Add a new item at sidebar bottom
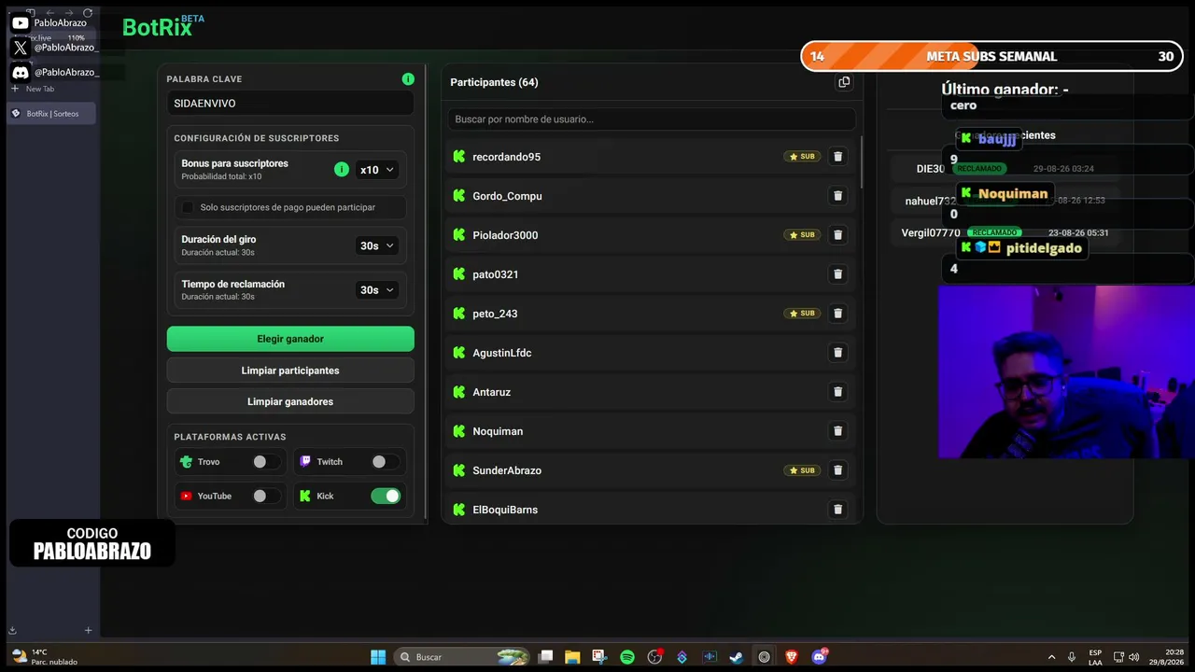 coord(89,630)
